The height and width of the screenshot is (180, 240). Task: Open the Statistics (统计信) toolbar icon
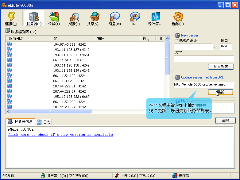tap(155, 18)
